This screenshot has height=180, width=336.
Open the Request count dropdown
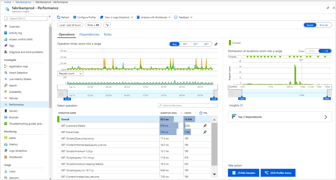[x=70, y=73]
